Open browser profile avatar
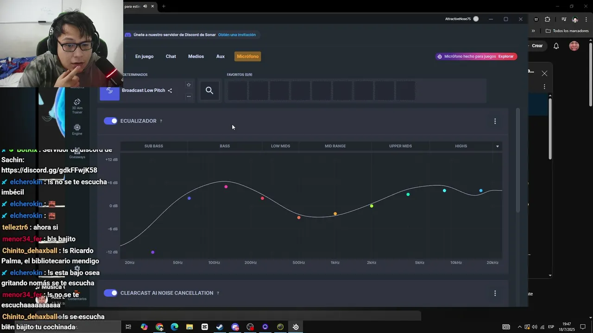This screenshot has width=593, height=333. [x=575, y=19]
